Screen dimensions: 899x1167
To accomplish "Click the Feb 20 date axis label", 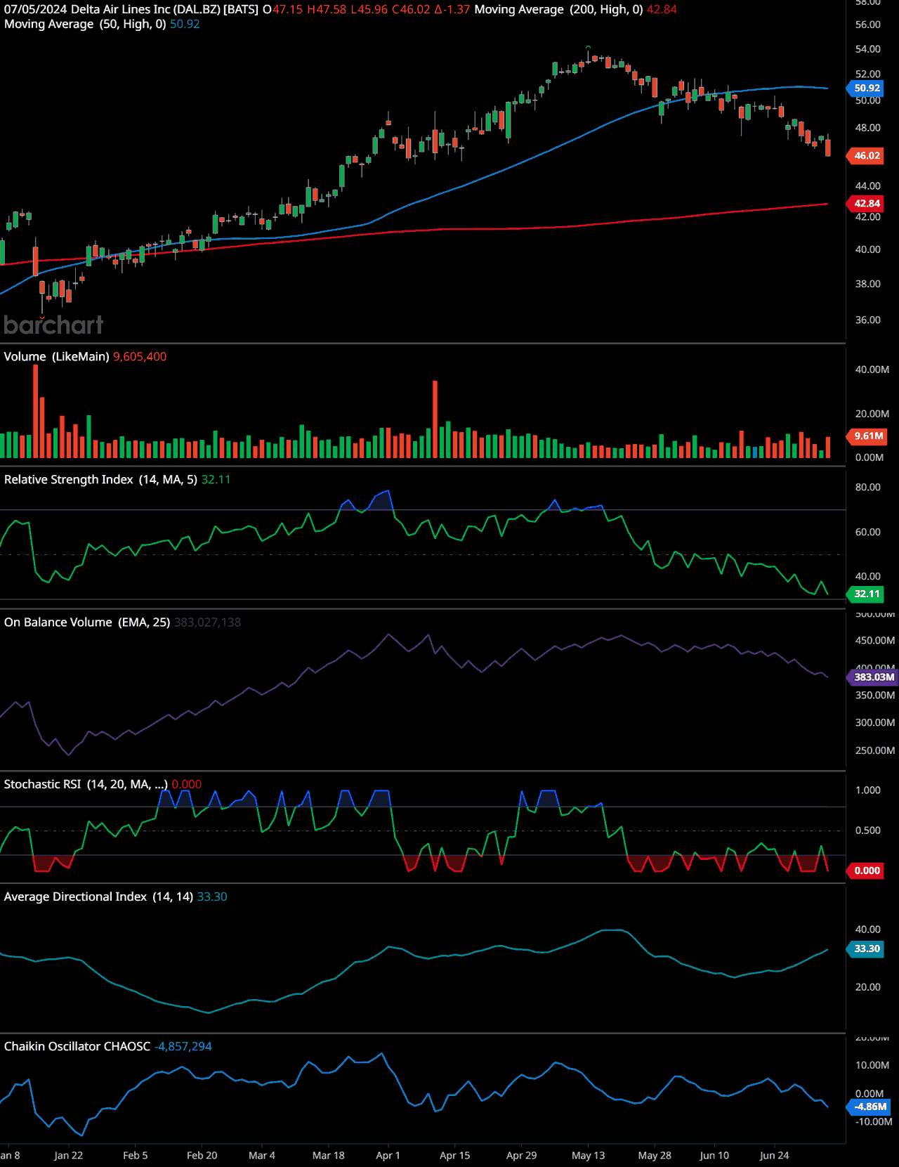I will pos(202,1156).
